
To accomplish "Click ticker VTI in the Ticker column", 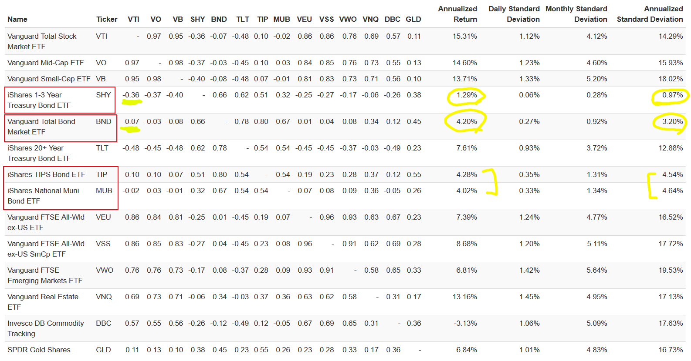I will pyautogui.click(x=102, y=36).
